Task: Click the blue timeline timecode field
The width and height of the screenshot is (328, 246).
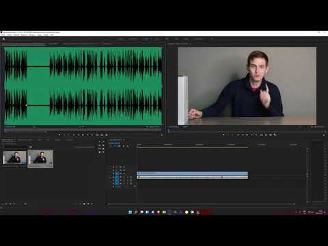Action: (x=114, y=143)
